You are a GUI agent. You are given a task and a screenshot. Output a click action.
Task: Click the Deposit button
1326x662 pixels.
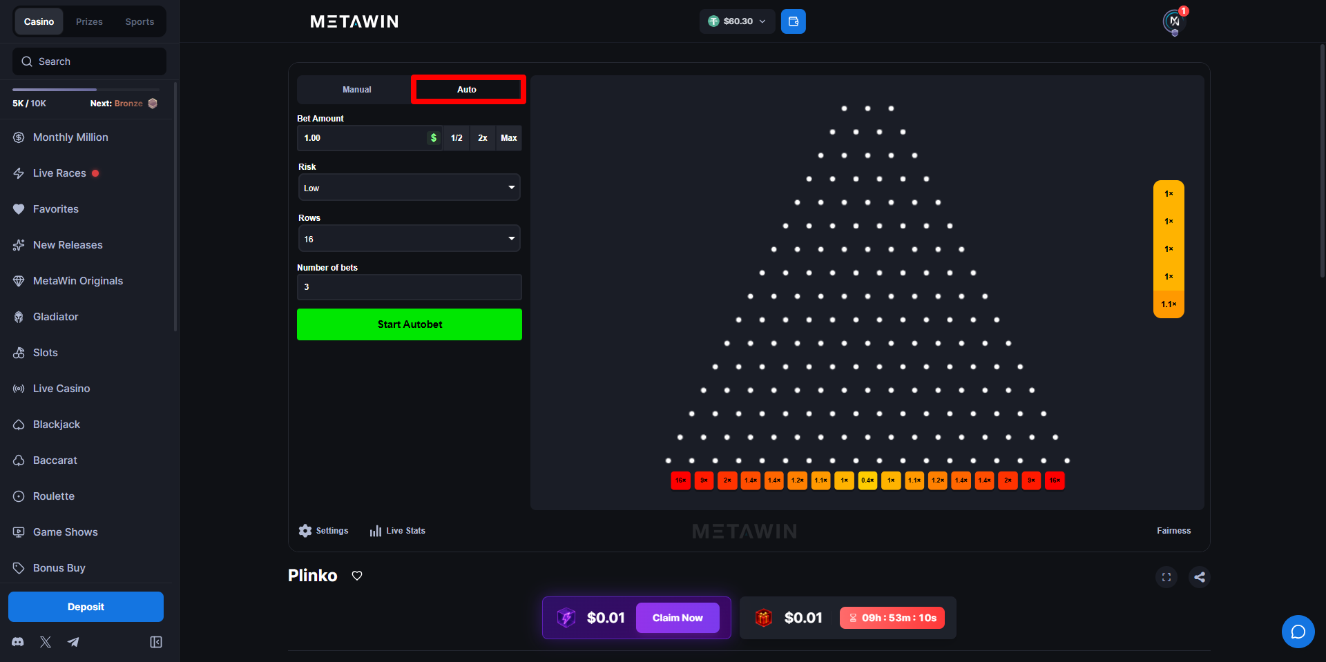pos(86,607)
